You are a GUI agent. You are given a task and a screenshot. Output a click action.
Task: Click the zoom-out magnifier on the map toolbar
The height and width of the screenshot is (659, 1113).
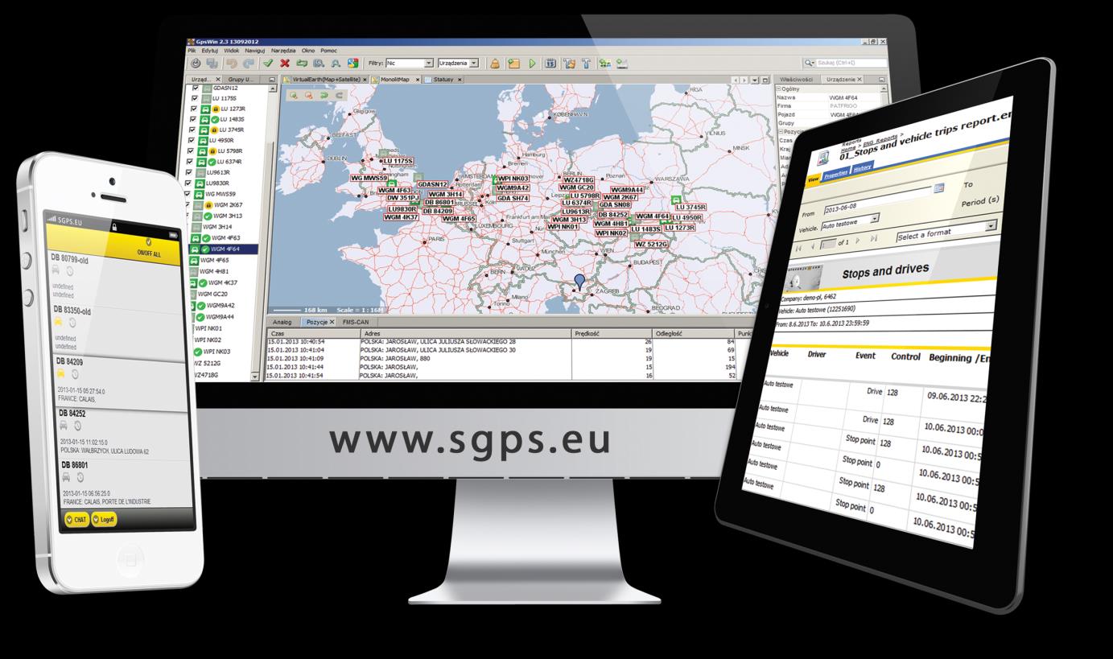[308, 95]
